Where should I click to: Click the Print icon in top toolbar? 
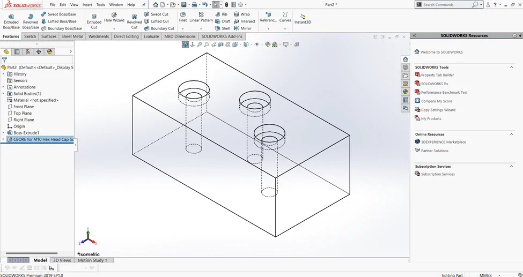point(194,5)
